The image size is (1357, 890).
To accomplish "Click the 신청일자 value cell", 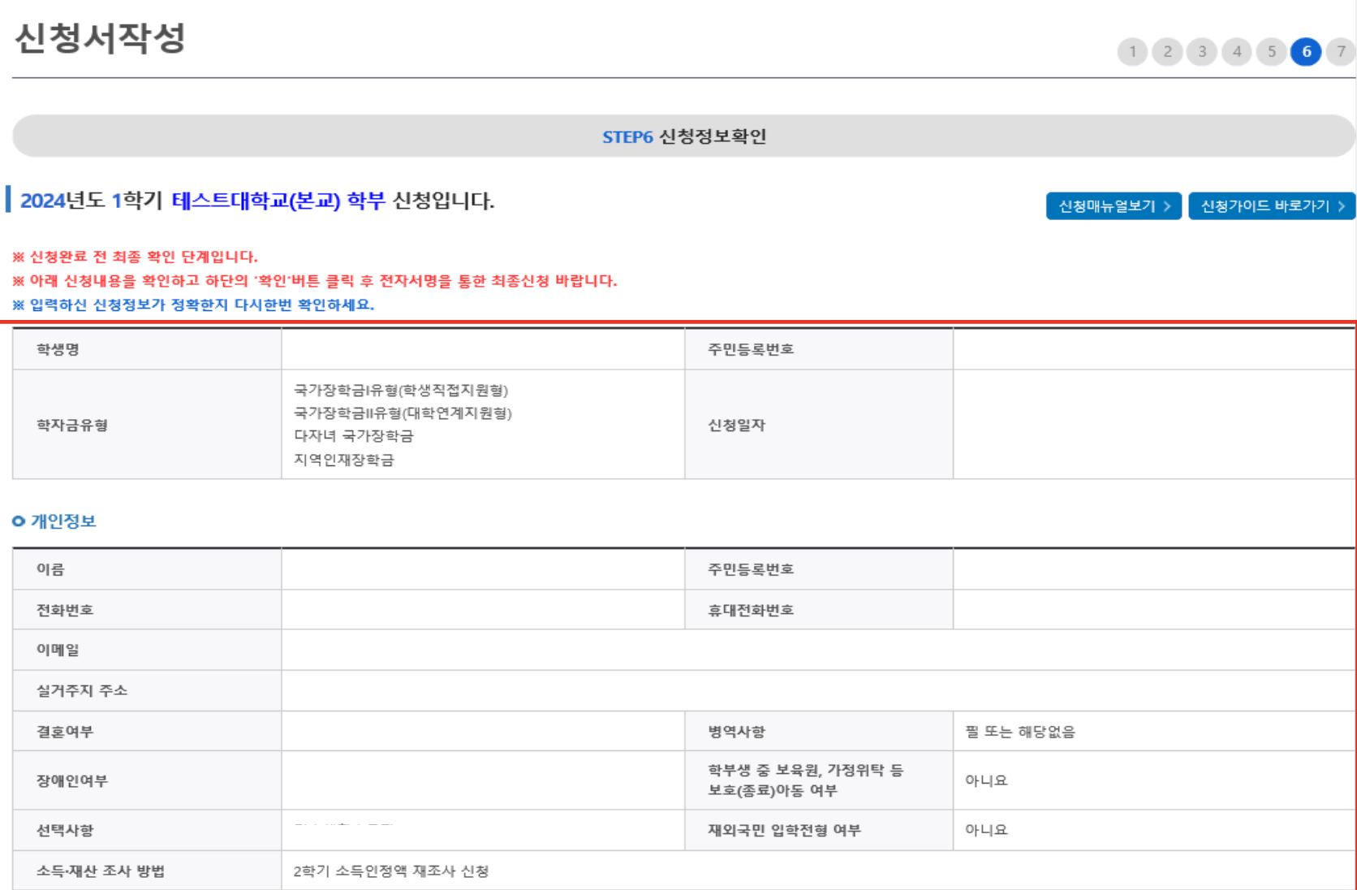I will click(x=1152, y=424).
